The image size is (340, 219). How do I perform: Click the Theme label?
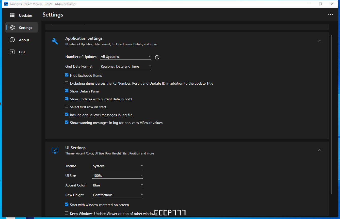71,166
